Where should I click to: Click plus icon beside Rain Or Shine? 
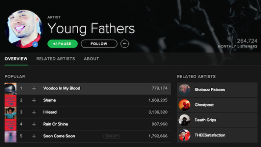[x=34, y=124]
